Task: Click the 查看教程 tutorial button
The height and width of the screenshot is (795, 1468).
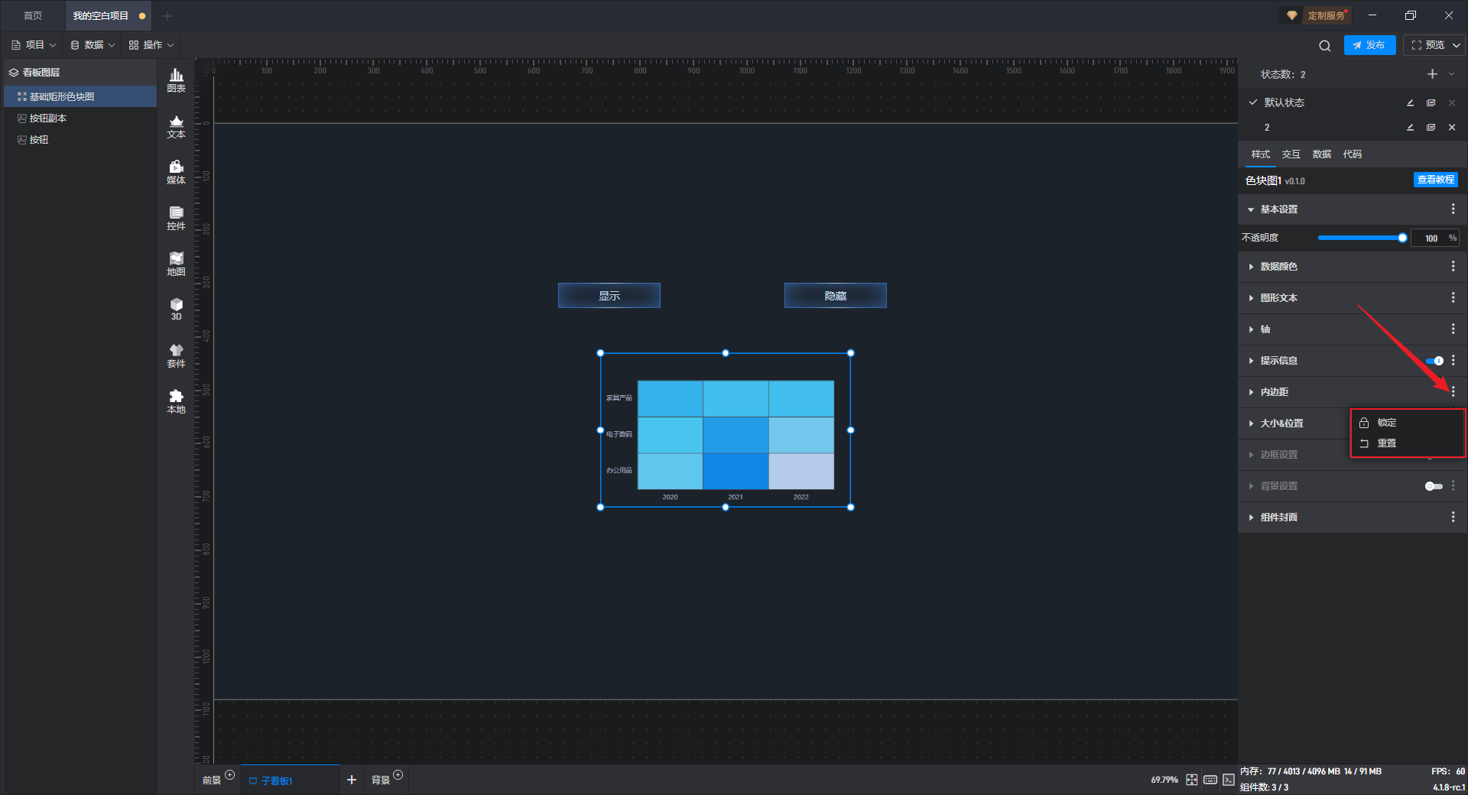Action: pos(1435,180)
